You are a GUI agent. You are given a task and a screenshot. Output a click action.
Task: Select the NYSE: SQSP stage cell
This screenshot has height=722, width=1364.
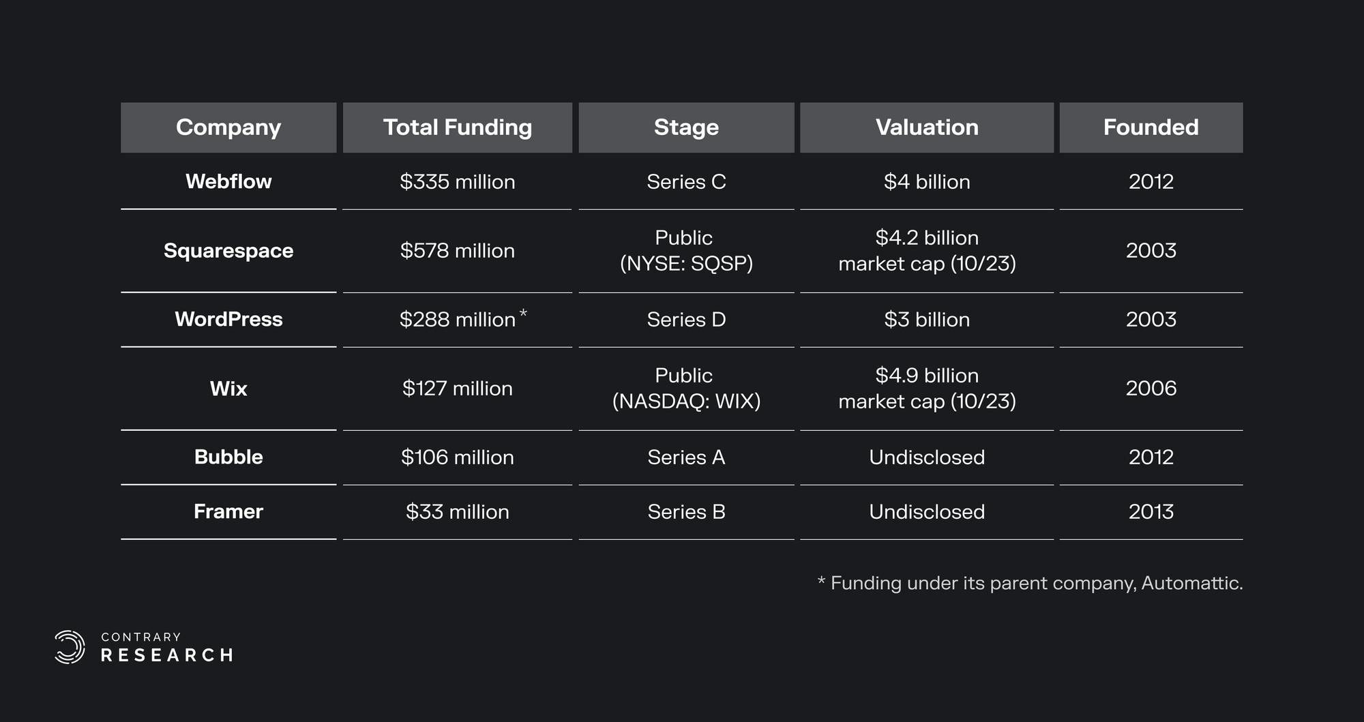pos(686,251)
